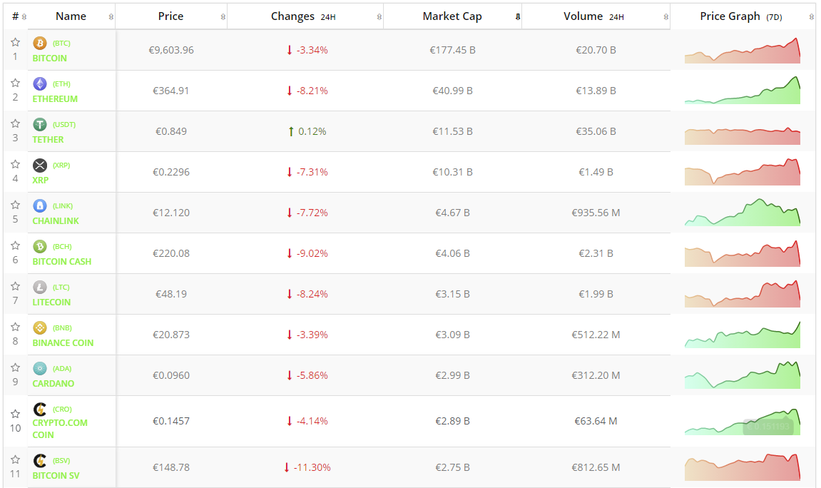Viewport: 821px width, 488px height.
Task: Click the Tether logo icon
Action: click(40, 124)
